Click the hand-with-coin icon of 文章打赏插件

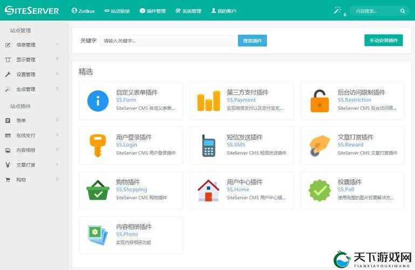[x=319, y=146]
